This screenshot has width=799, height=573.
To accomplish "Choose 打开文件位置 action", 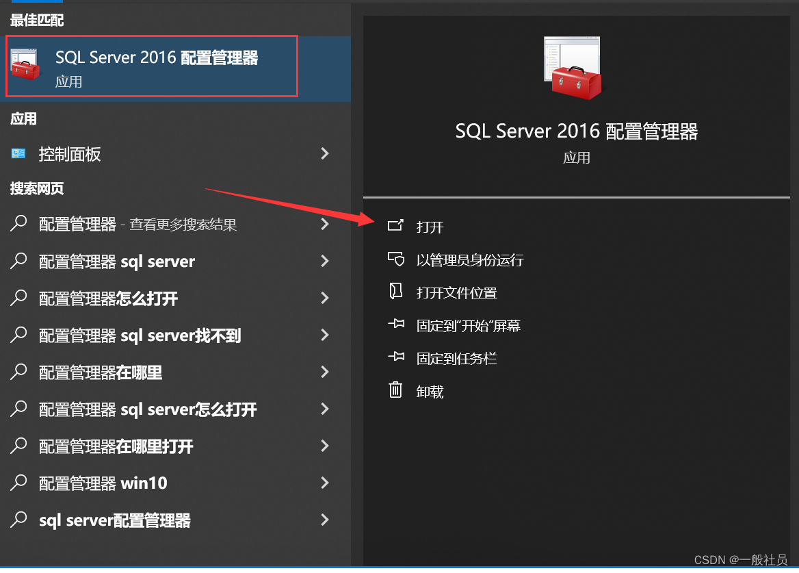I will [456, 293].
